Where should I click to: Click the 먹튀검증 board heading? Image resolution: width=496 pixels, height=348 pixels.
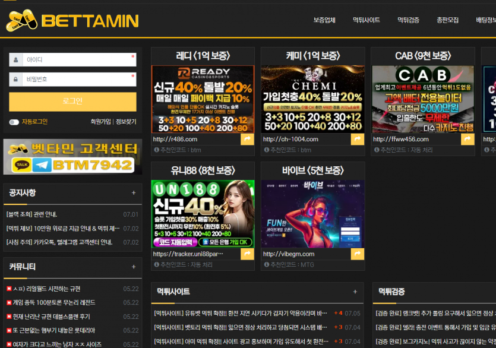[x=391, y=292]
